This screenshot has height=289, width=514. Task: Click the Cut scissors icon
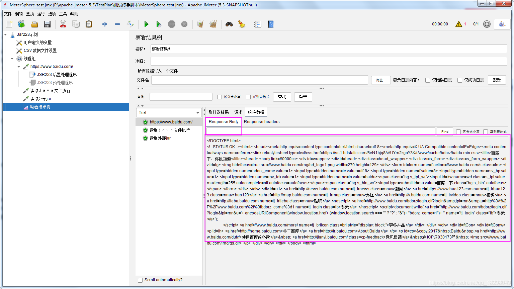tap(63, 24)
